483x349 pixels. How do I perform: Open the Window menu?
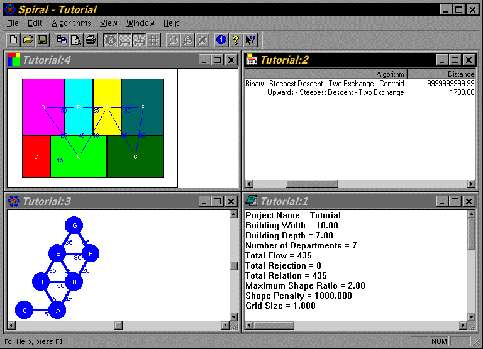tap(140, 23)
